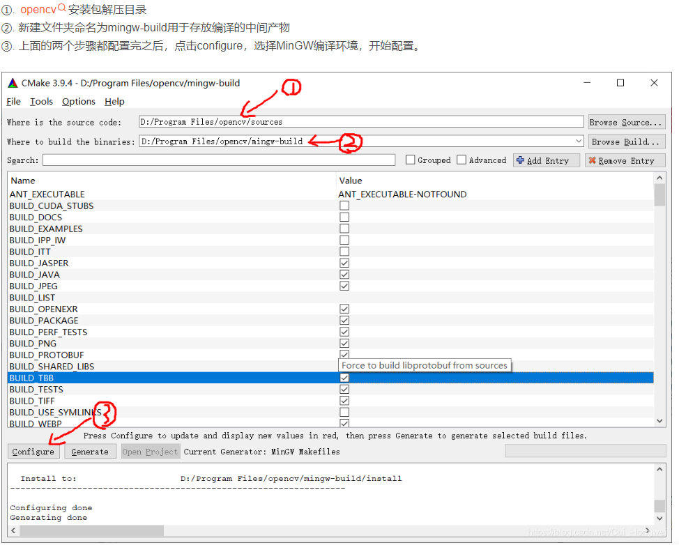Viewport: 679px width, 545px height.
Task: Uncheck BUILD_TIFF checkbox
Action: click(x=344, y=401)
